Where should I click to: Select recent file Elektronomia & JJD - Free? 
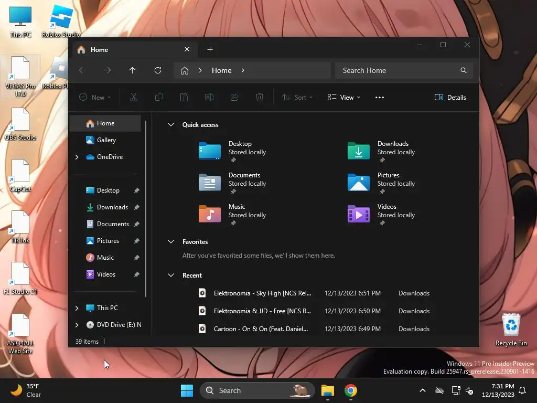coord(314,311)
